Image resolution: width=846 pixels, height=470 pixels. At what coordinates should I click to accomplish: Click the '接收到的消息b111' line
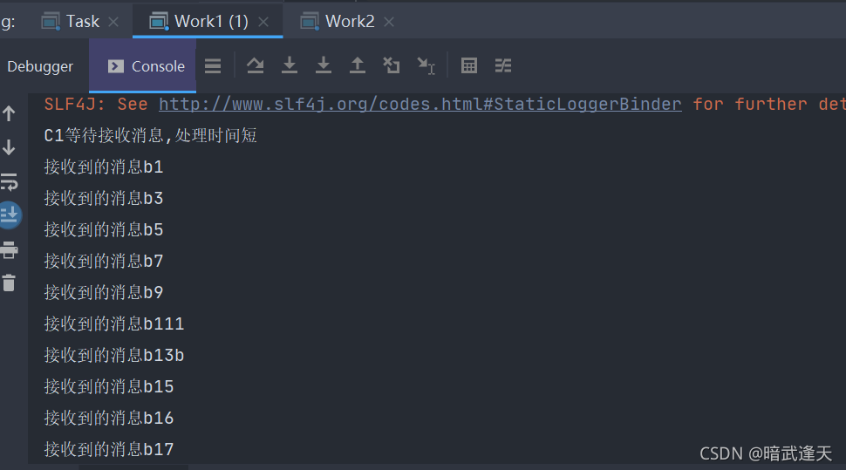[114, 324]
